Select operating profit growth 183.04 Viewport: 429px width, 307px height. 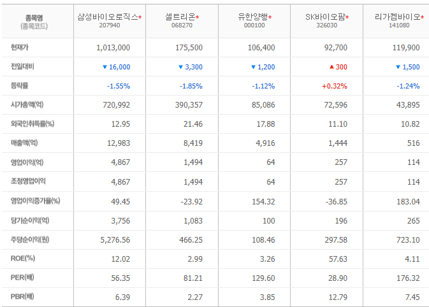408,202
